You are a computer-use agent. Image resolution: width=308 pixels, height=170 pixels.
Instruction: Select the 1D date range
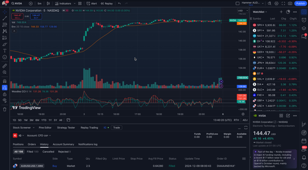click(x=14, y=120)
